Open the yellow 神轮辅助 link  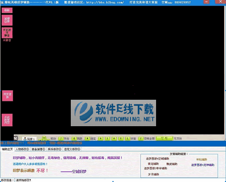point(202,159)
